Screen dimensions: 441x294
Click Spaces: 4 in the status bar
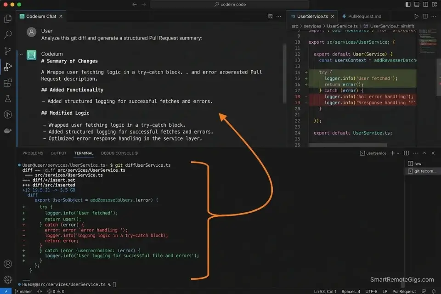pos(351,291)
